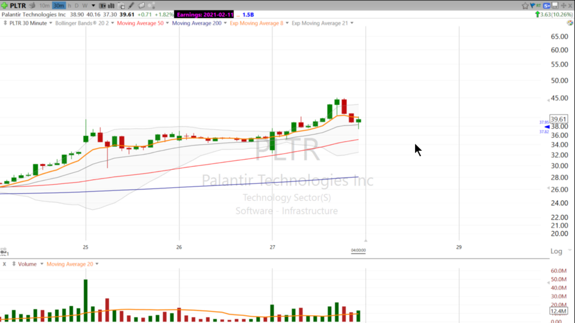Click the green plus add-symbol icon
The width and height of the screenshot is (575, 323).
coord(4,5)
